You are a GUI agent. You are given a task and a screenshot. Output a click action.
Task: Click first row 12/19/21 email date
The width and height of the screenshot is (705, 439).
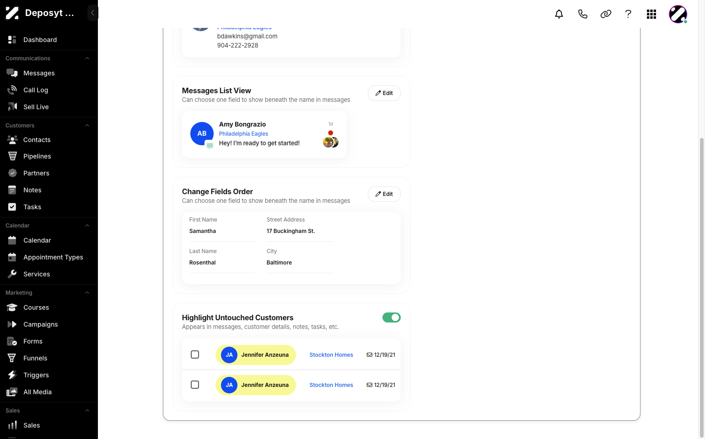(x=381, y=355)
